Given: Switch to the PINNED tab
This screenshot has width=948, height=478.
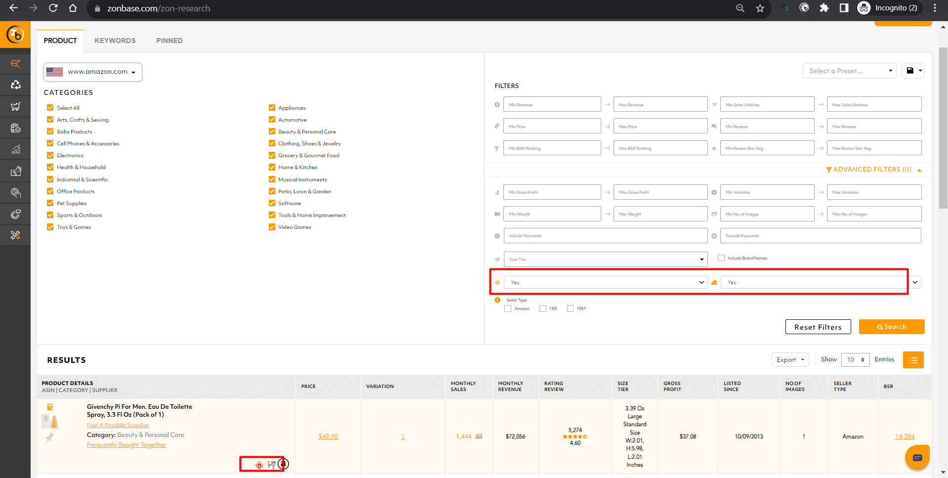Looking at the screenshot, I should point(169,41).
